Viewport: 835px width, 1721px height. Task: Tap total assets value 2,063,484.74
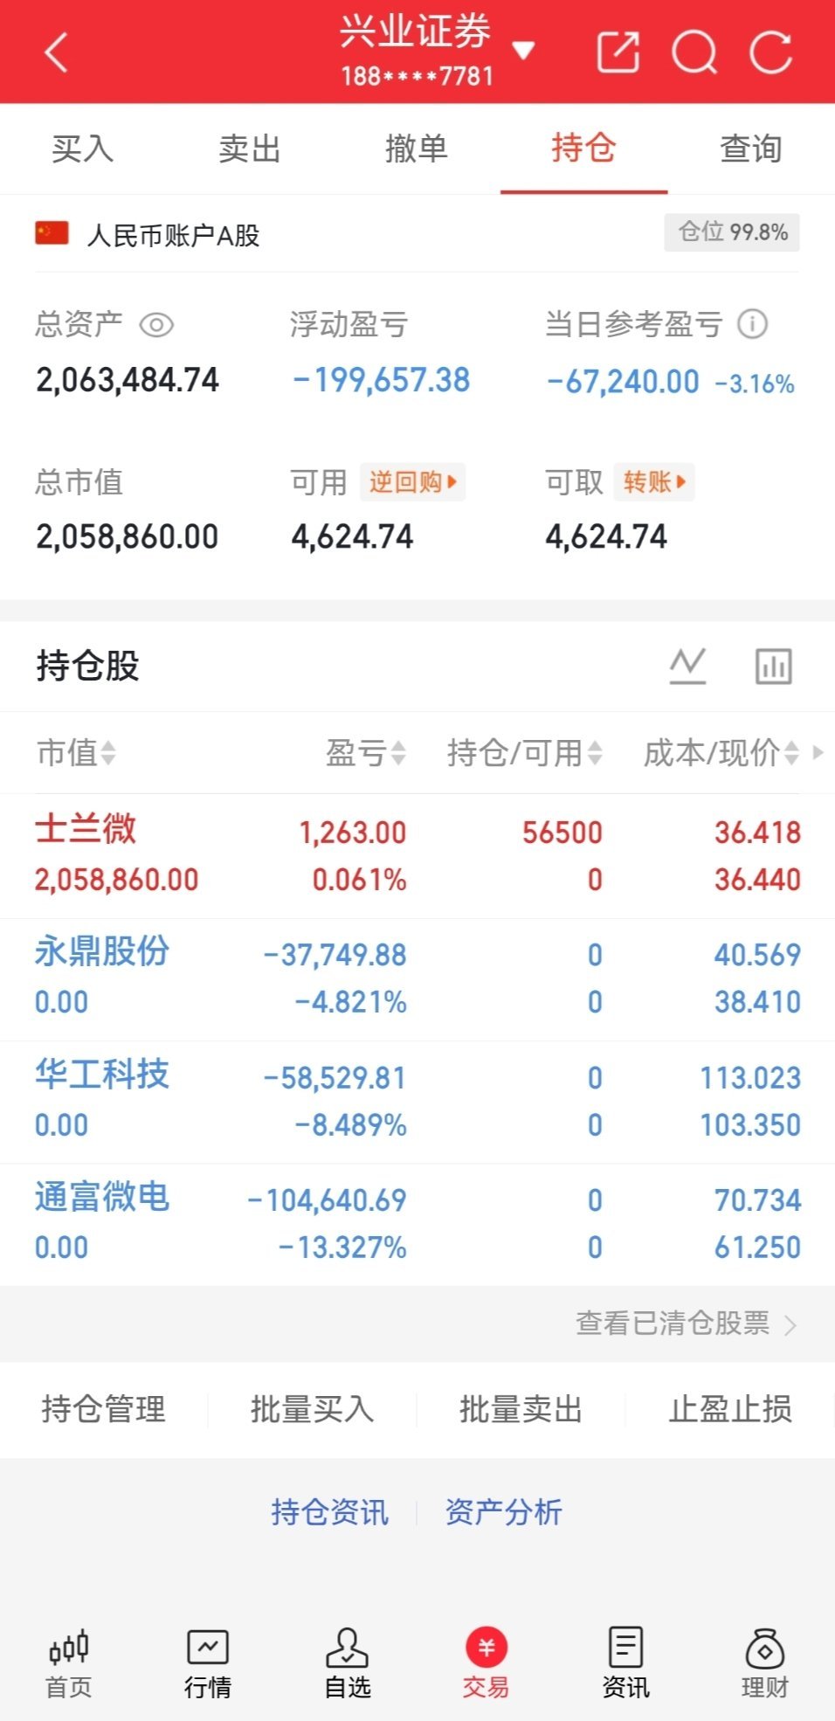pyautogui.click(x=128, y=380)
